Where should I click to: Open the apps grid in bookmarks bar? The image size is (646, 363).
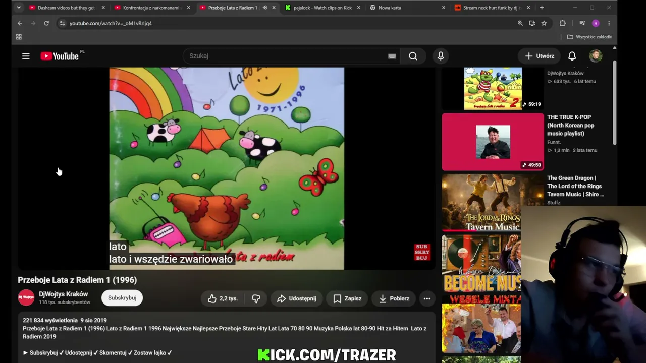(x=19, y=37)
